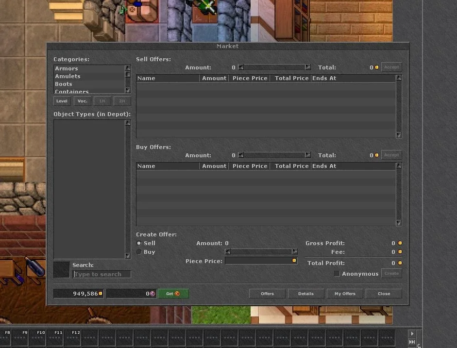Sort Buy Offers by Total Price column

pos(290,166)
